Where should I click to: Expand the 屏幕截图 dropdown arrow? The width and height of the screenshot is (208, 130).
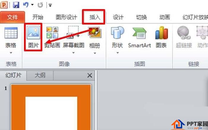tap(73, 53)
